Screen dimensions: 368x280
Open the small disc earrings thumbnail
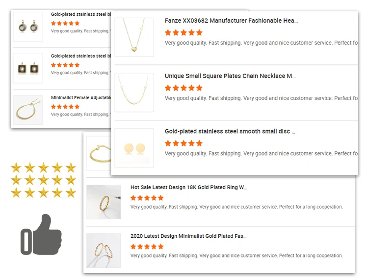tap(134, 148)
